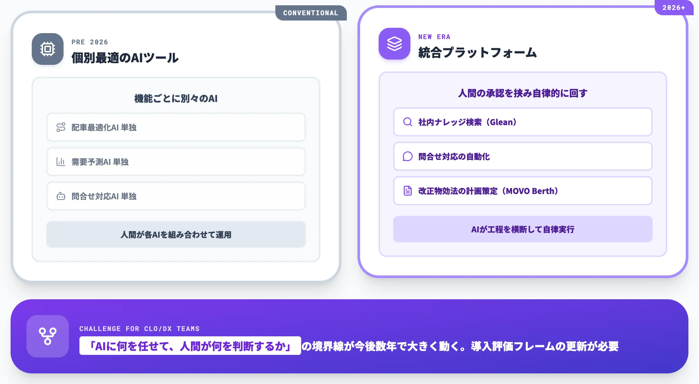Viewport: 699px width, 384px height.
Task: Select the 配車最適化AI 単独 row
Action: click(x=176, y=127)
